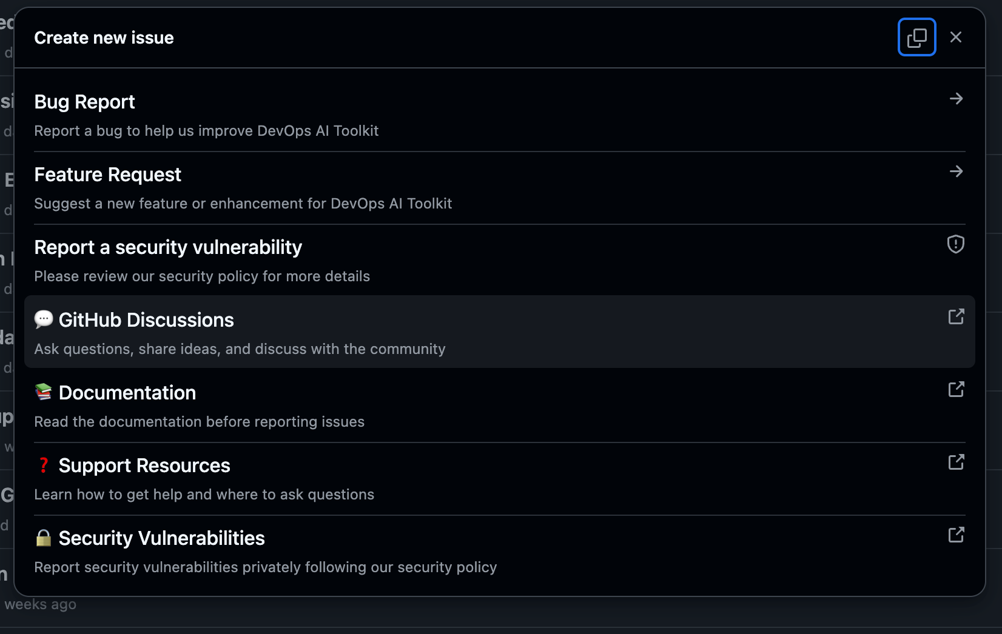Click the copy/duplicate icon in dialog header
The height and width of the screenshot is (634, 1002).
coord(916,38)
